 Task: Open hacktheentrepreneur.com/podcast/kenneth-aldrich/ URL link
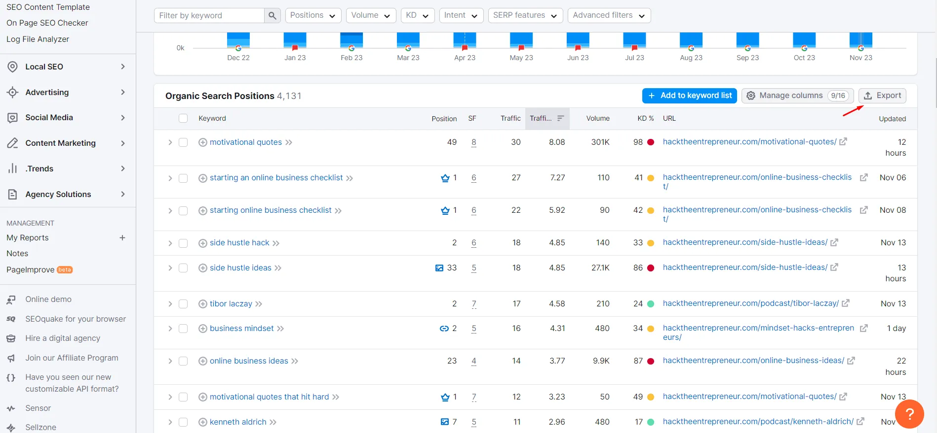coord(758,422)
